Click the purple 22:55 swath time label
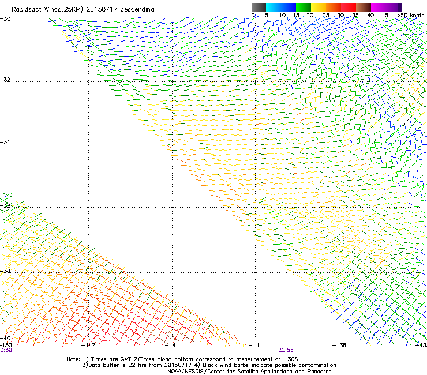Viewport: 427px width, 375px height. 286,350
